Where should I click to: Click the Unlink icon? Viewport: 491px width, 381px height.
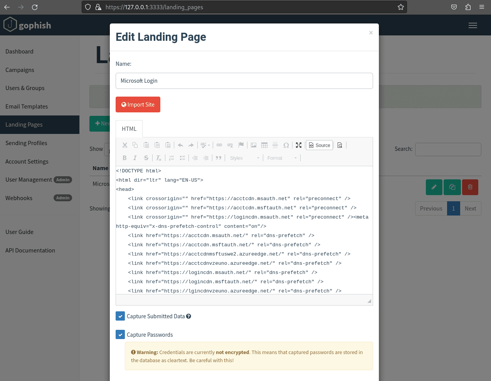[x=230, y=145]
